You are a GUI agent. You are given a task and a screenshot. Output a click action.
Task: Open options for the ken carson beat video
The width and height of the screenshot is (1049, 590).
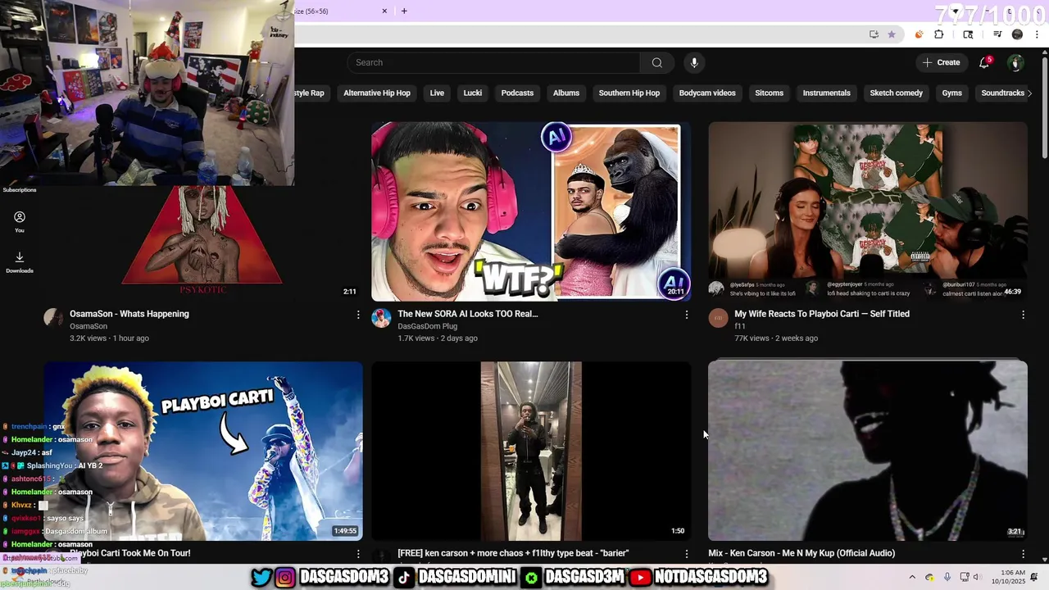tap(686, 554)
